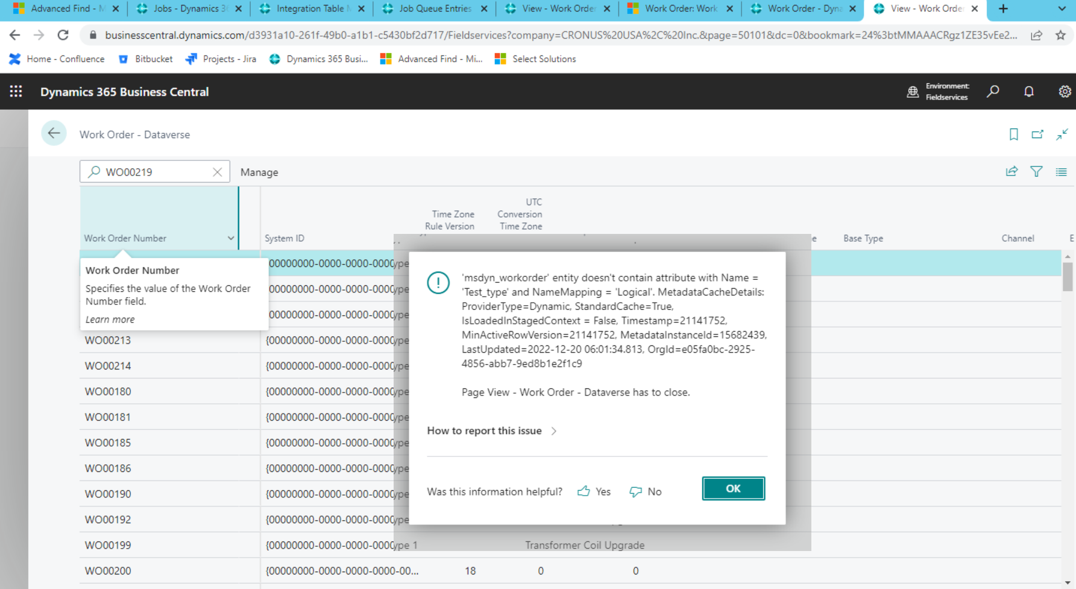Click the Base Type column header
Image resolution: width=1076 pixels, height=589 pixels.
(x=863, y=238)
